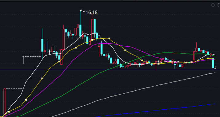Click the white short-term MA line at its peak
This screenshot has width=220, height=117.
(x=85, y=33)
